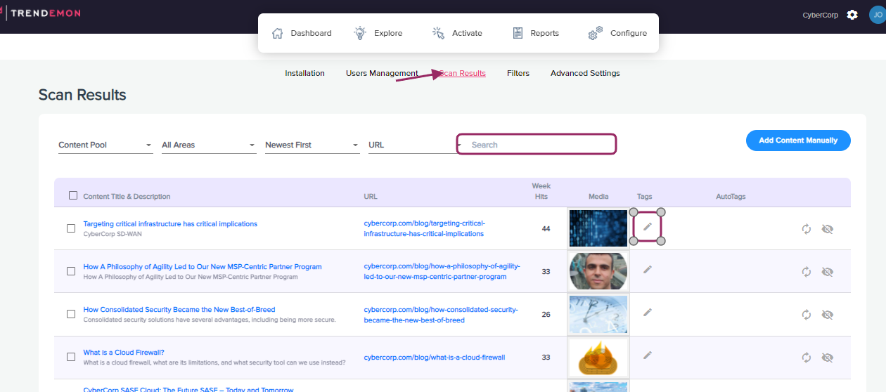Open Dashboard from top navigation
Viewport: 886px width, 392px height.
point(302,33)
